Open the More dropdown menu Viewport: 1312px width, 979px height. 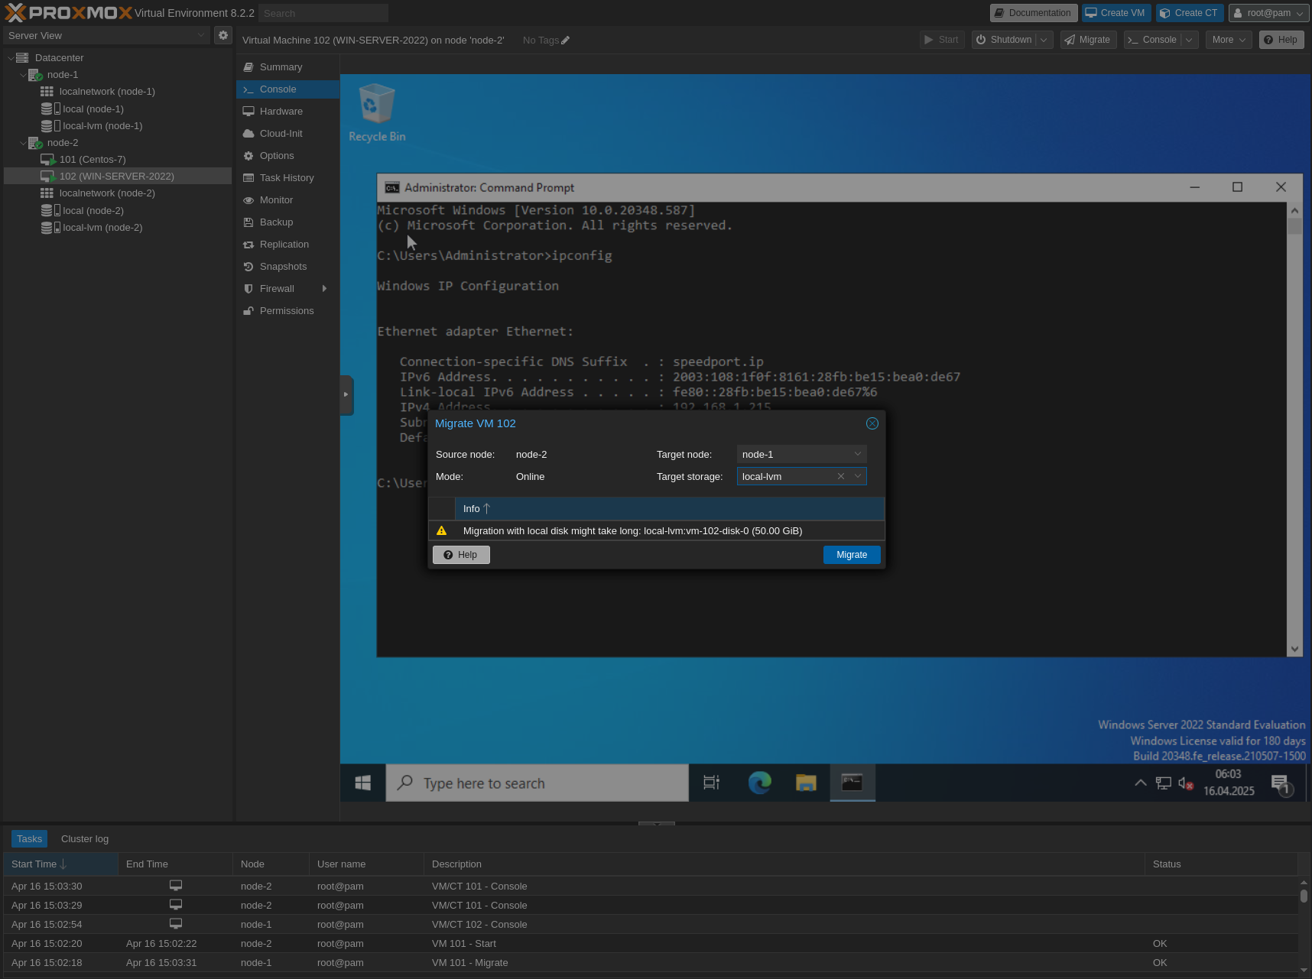[x=1228, y=39]
